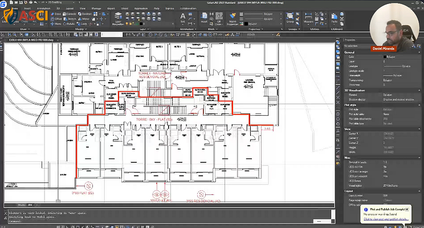
Task: Switch to the Model layout tab
Action: point(21,205)
